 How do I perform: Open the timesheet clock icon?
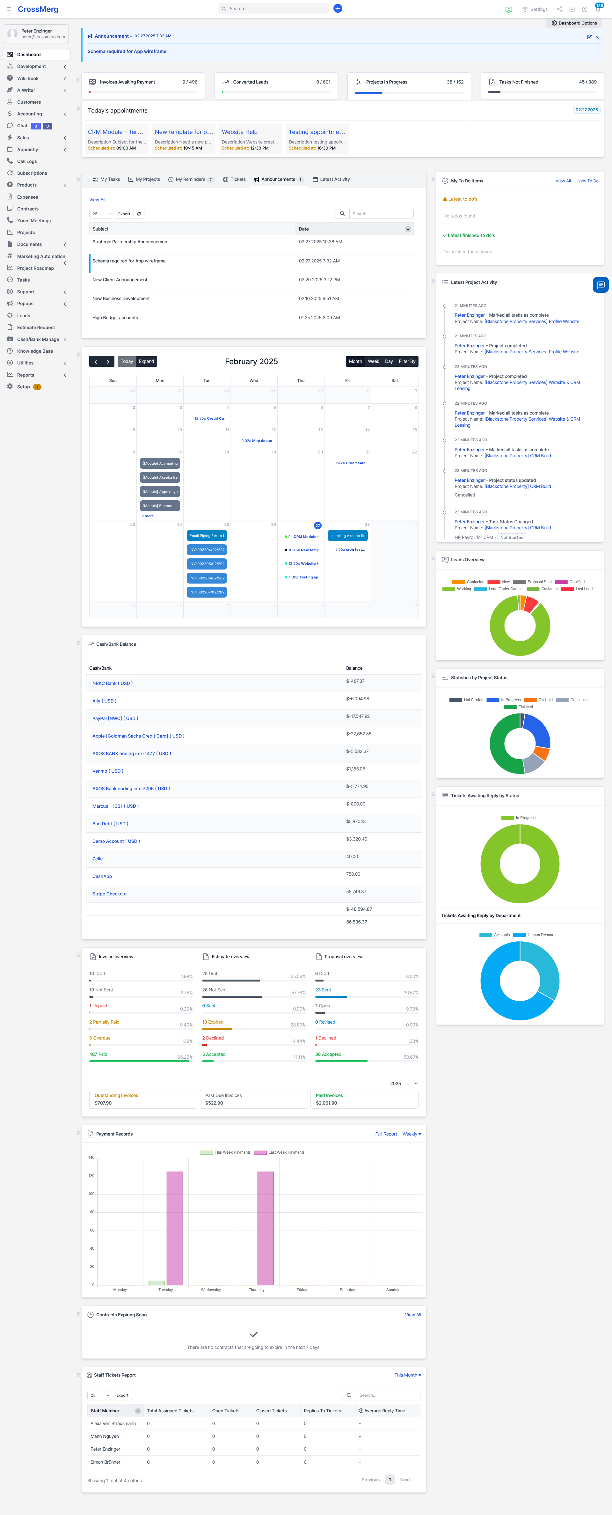pyautogui.click(x=584, y=10)
